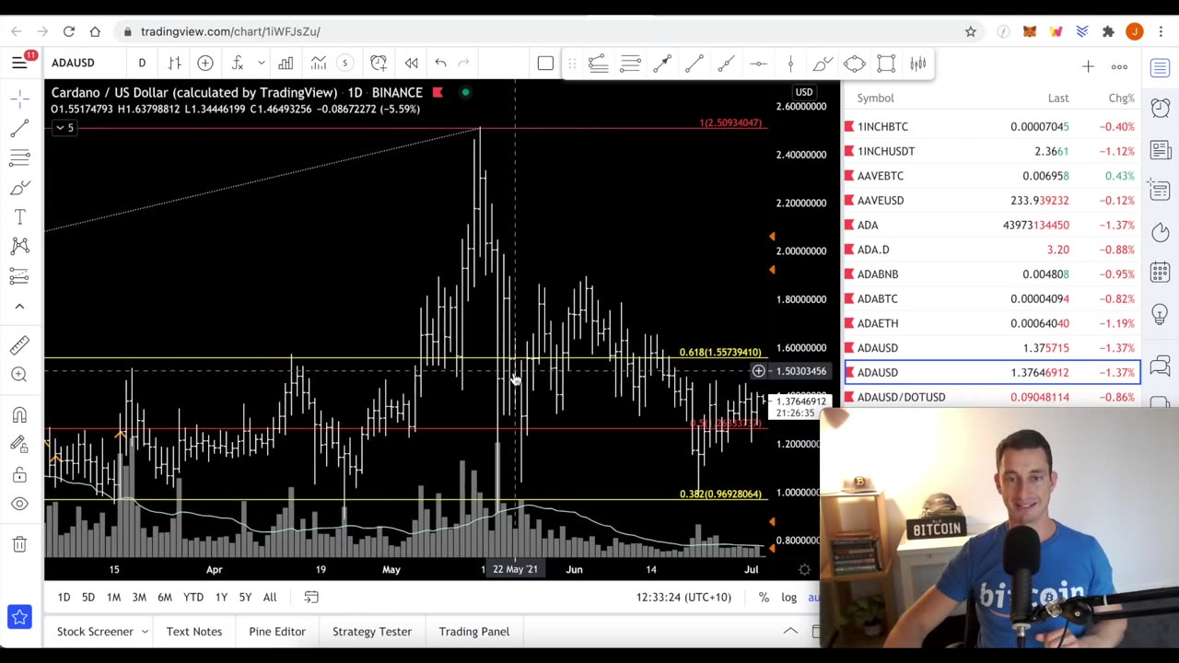Image resolution: width=1179 pixels, height=663 pixels.
Task: Toggle the favorites star toolbar button
Action: pyautogui.click(x=19, y=616)
